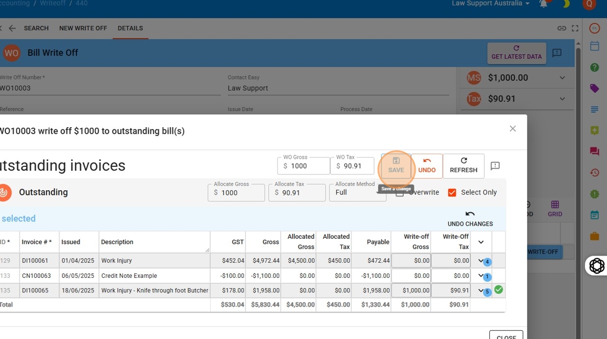The height and width of the screenshot is (339, 607).
Task: Click the Contact Easy field Law Support
Action: (x=338, y=88)
